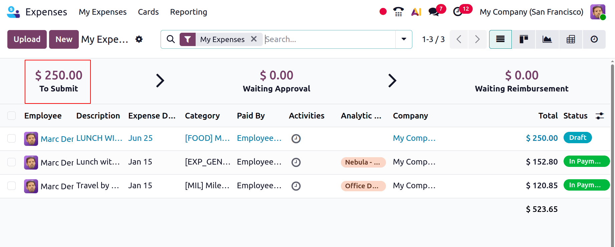Sort by Paid By column header
This screenshot has width=615, height=247.
coord(251,116)
